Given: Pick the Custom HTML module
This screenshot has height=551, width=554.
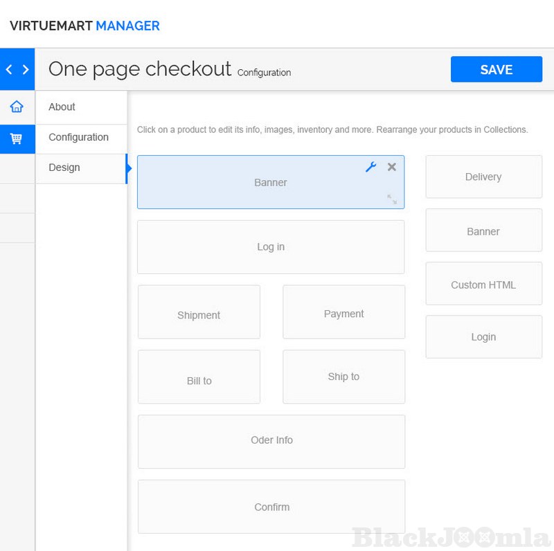Looking at the screenshot, I should [x=483, y=284].
